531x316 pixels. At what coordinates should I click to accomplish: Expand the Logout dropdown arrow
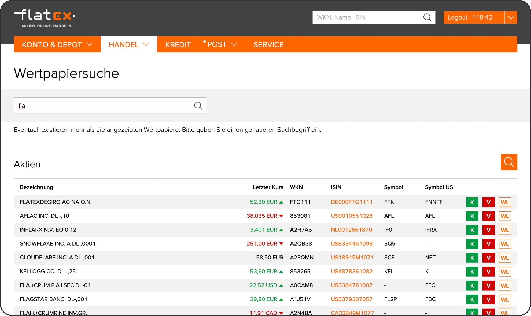coord(511,17)
